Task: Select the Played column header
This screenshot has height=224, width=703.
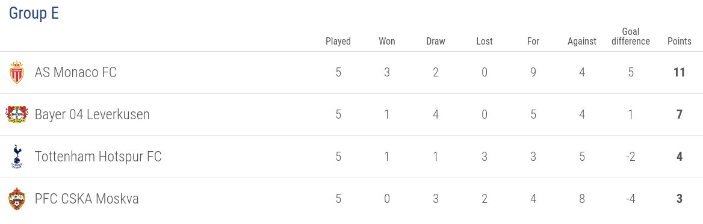Action: [x=338, y=42]
